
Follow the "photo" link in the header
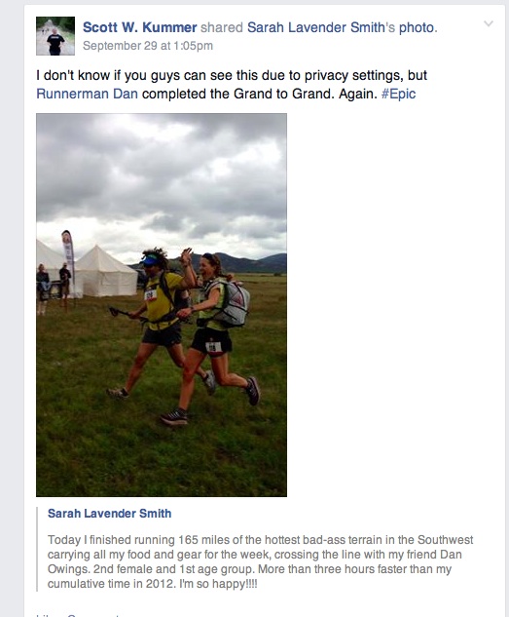pyautogui.click(x=417, y=27)
